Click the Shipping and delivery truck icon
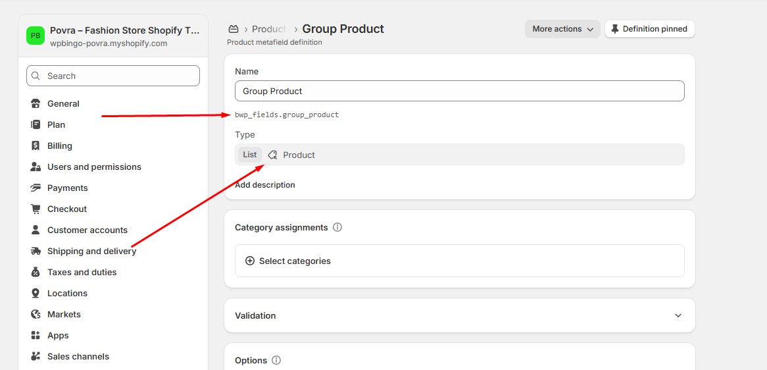Image resolution: width=767 pixels, height=370 pixels. 36,251
